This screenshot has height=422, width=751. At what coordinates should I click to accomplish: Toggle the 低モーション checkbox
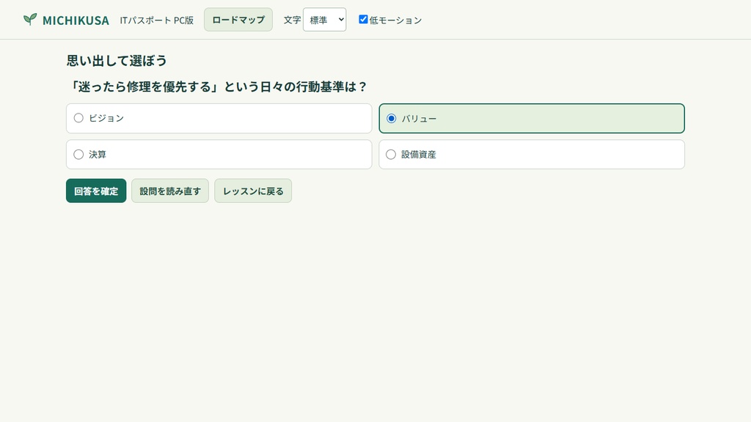pyautogui.click(x=363, y=19)
